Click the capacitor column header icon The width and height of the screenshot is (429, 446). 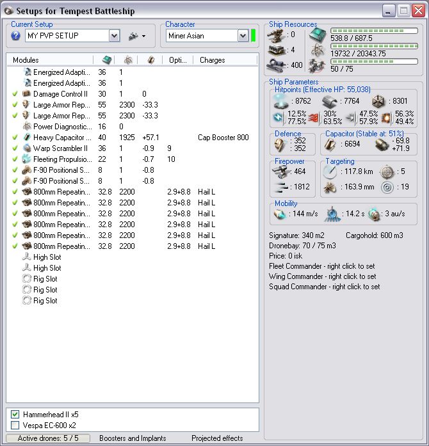(151, 60)
